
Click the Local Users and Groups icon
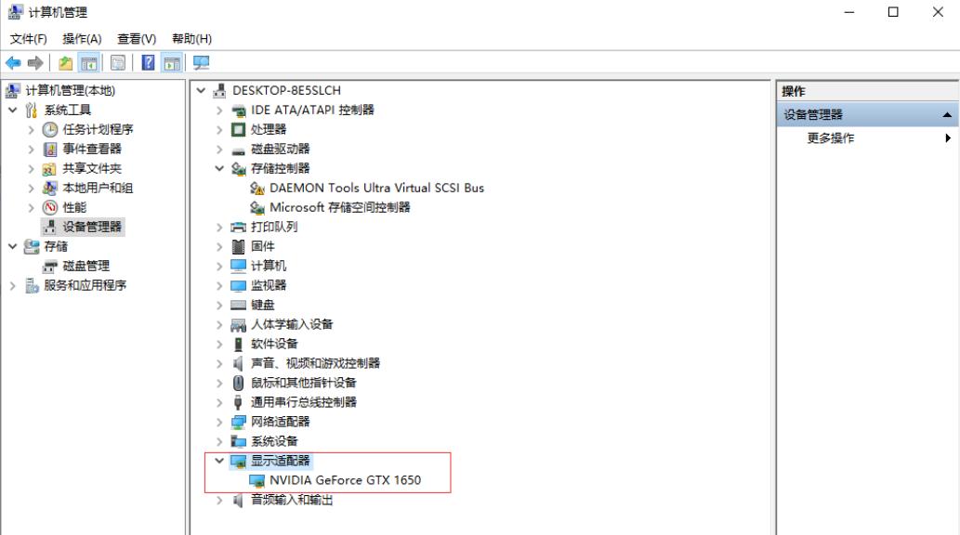point(49,188)
